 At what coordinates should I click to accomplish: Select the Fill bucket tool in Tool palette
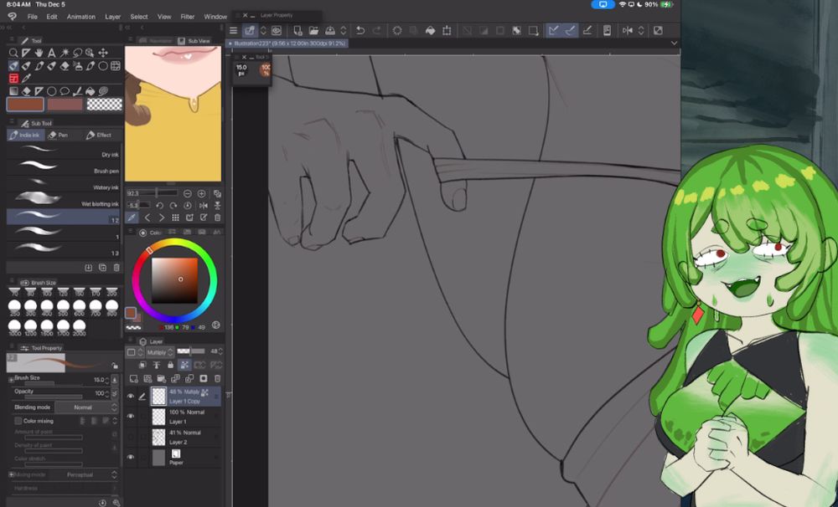pyautogui.click(x=91, y=91)
